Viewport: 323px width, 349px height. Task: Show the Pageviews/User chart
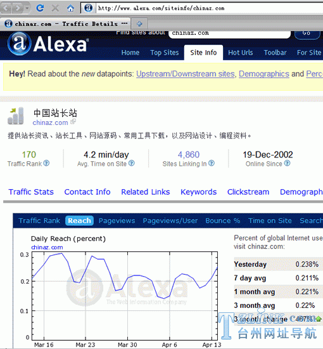[x=170, y=221]
